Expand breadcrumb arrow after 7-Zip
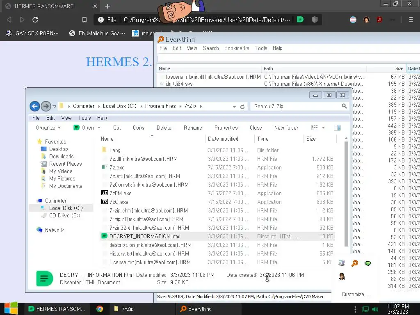This screenshot has height=315, width=420. point(201,106)
